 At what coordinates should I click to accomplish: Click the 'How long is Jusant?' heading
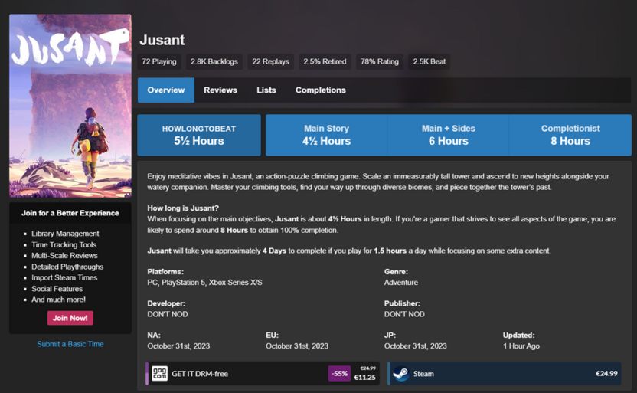(183, 208)
